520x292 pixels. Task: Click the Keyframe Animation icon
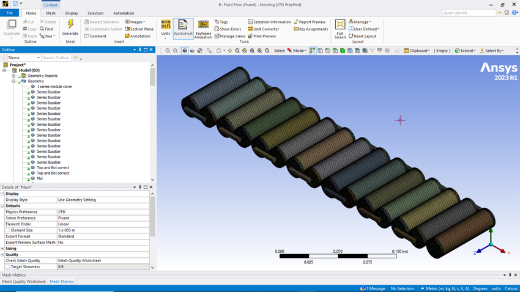pyautogui.click(x=203, y=25)
